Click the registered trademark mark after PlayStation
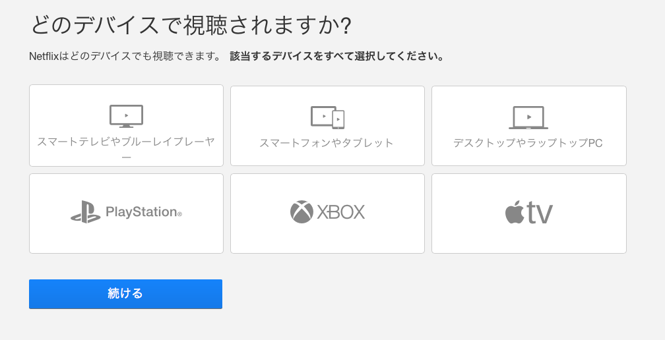This screenshot has height=340, width=665. [179, 214]
